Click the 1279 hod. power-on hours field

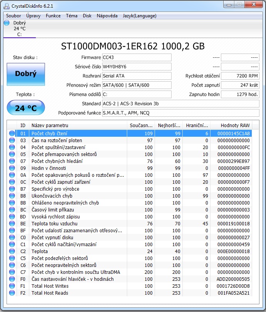pos(240,94)
